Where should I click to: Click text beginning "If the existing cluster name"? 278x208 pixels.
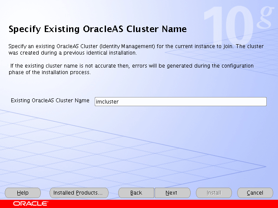131,69
